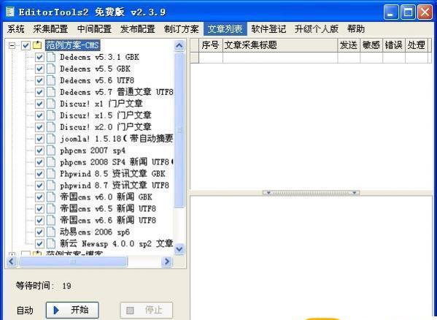
Task: Click right splitter arrow between right panes
Action: click(x=355, y=193)
